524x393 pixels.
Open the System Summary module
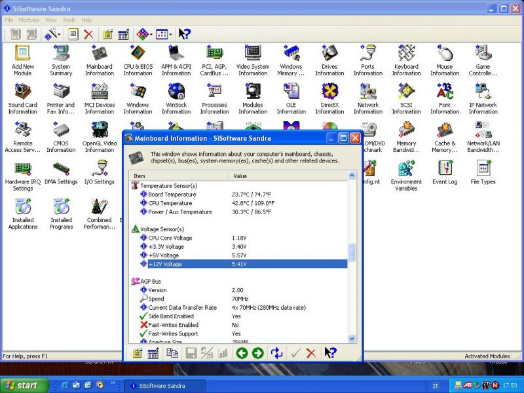(61, 61)
